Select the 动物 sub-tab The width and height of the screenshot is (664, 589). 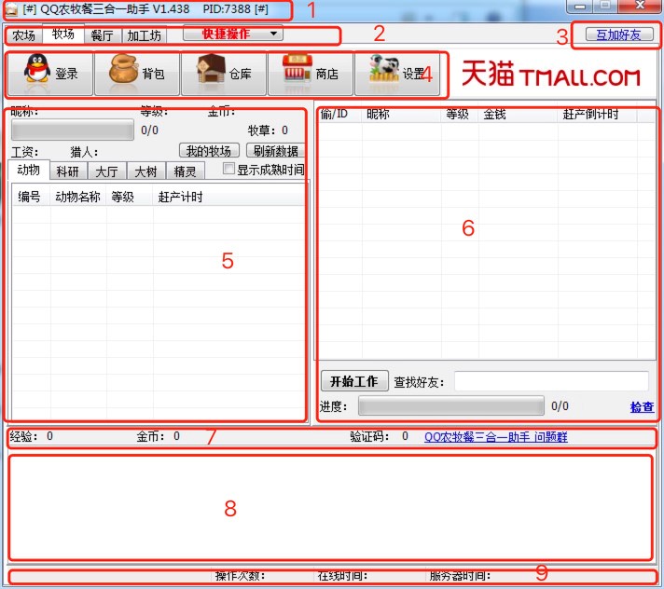(29, 171)
